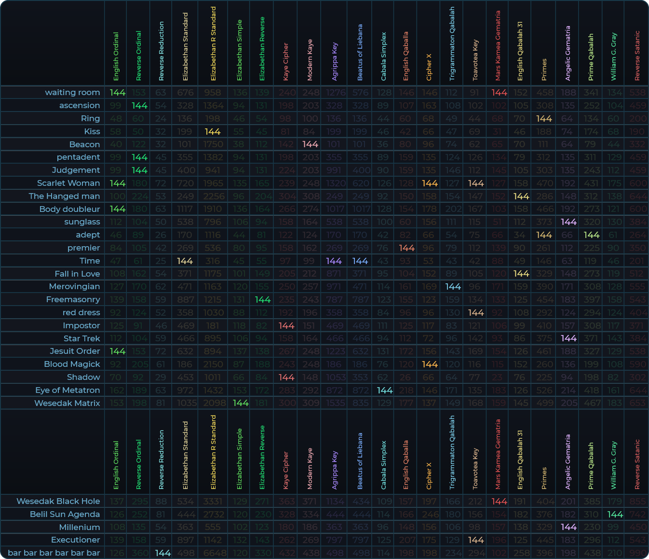This screenshot has width=649, height=559.
Task: Select the top 'Reverse Satanic' column header
Action: click(637, 56)
